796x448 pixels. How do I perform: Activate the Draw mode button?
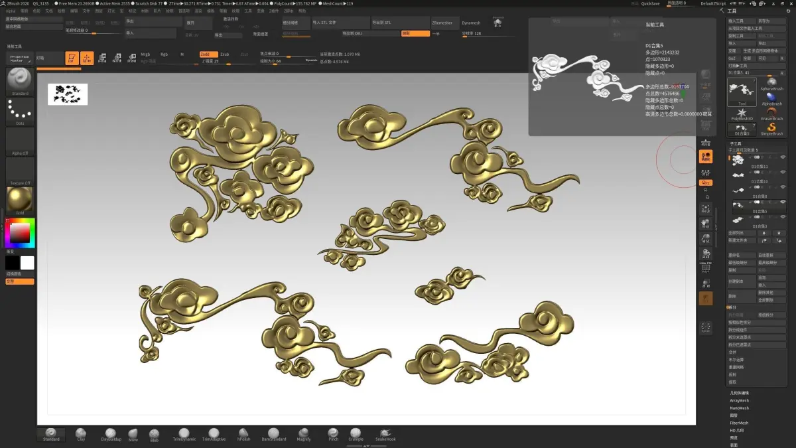coord(87,58)
